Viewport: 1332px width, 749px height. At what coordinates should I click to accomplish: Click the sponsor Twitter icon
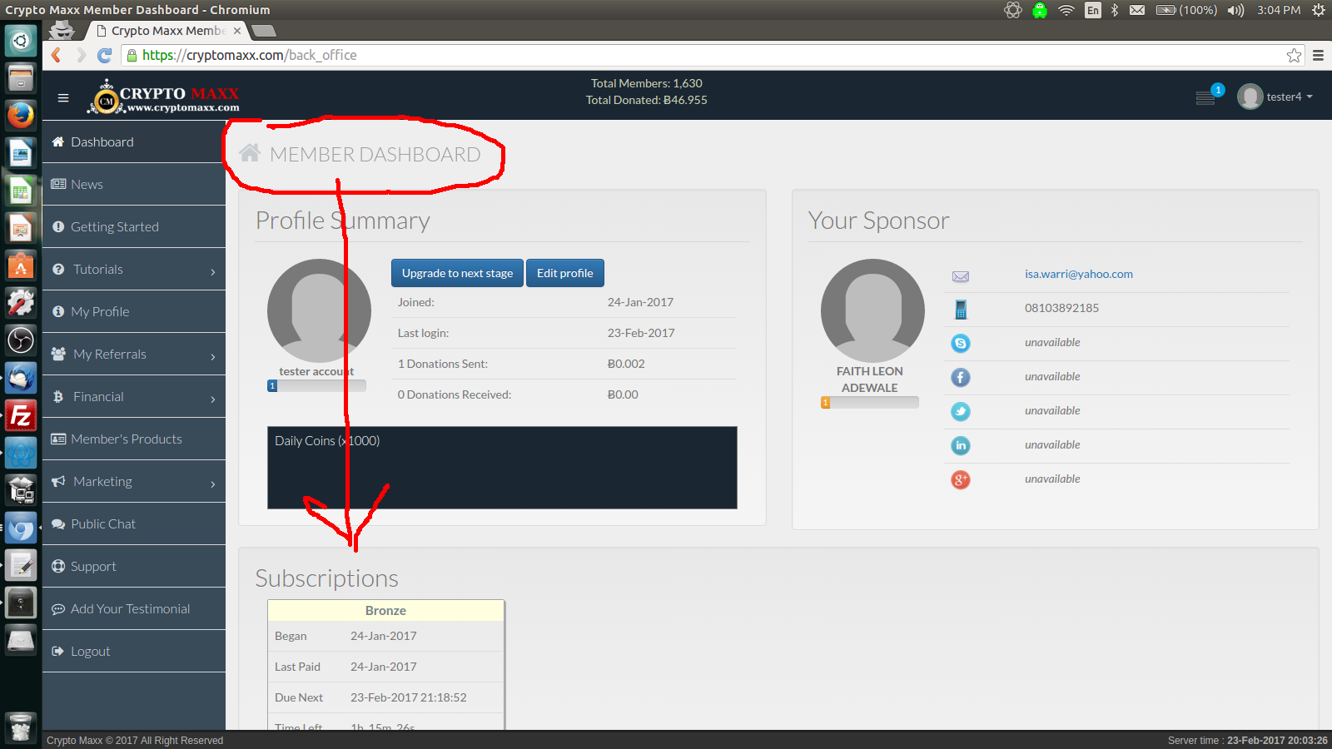click(x=961, y=411)
